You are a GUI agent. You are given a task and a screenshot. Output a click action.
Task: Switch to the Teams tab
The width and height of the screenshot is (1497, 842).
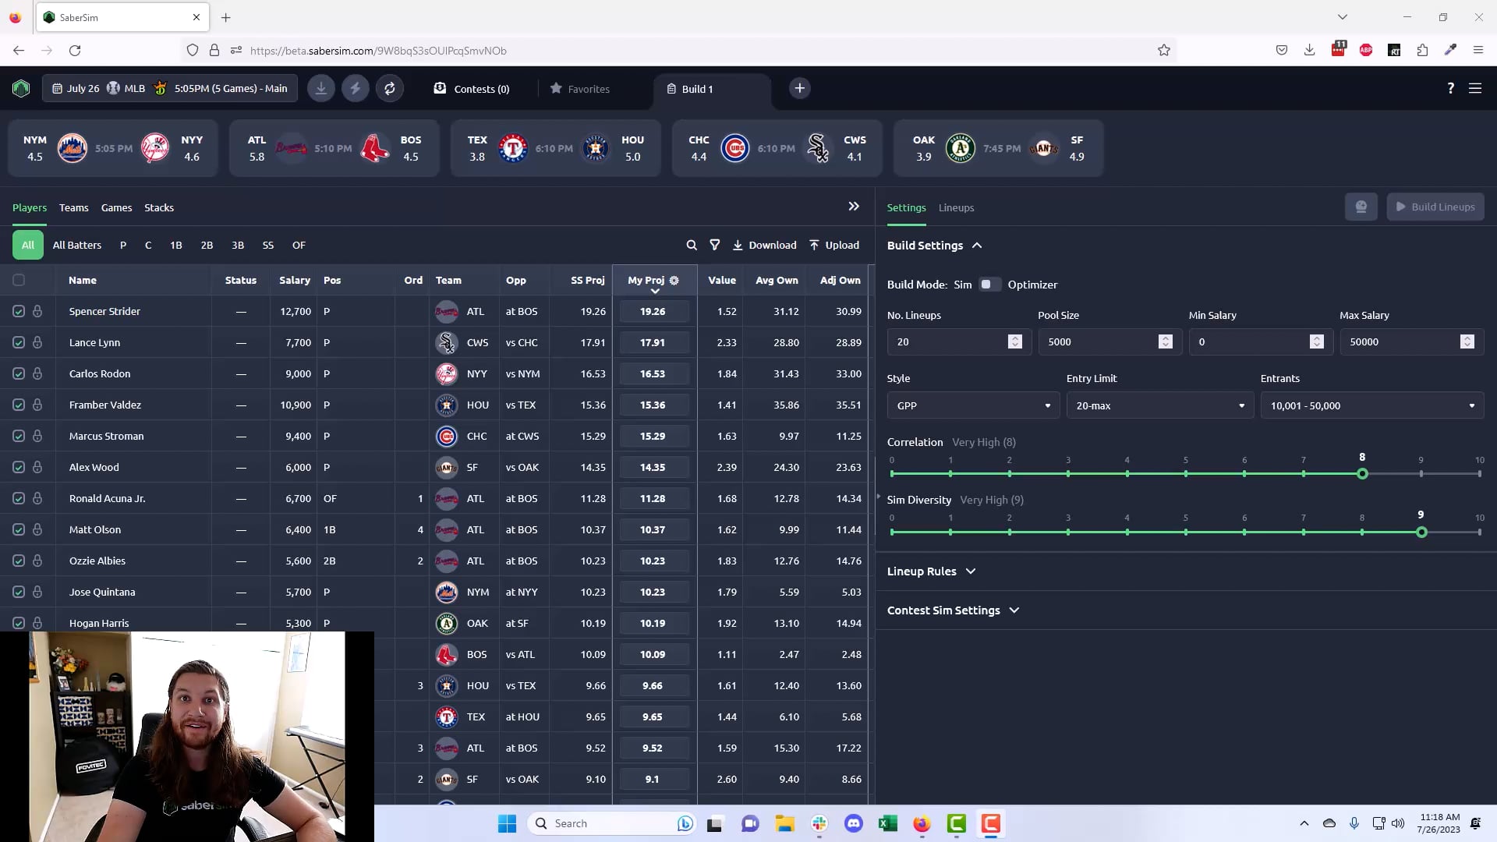(x=73, y=207)
